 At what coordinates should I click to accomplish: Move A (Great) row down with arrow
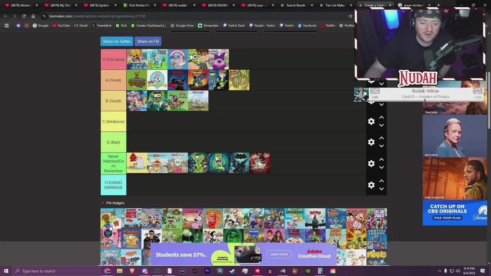[381, 84]
